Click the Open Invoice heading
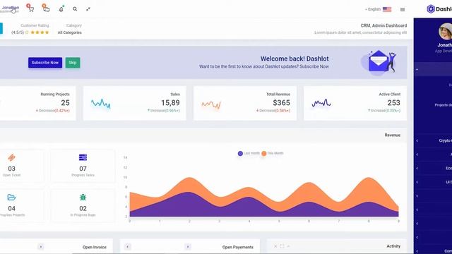452x254 pixels. click(x=94, y=247)
